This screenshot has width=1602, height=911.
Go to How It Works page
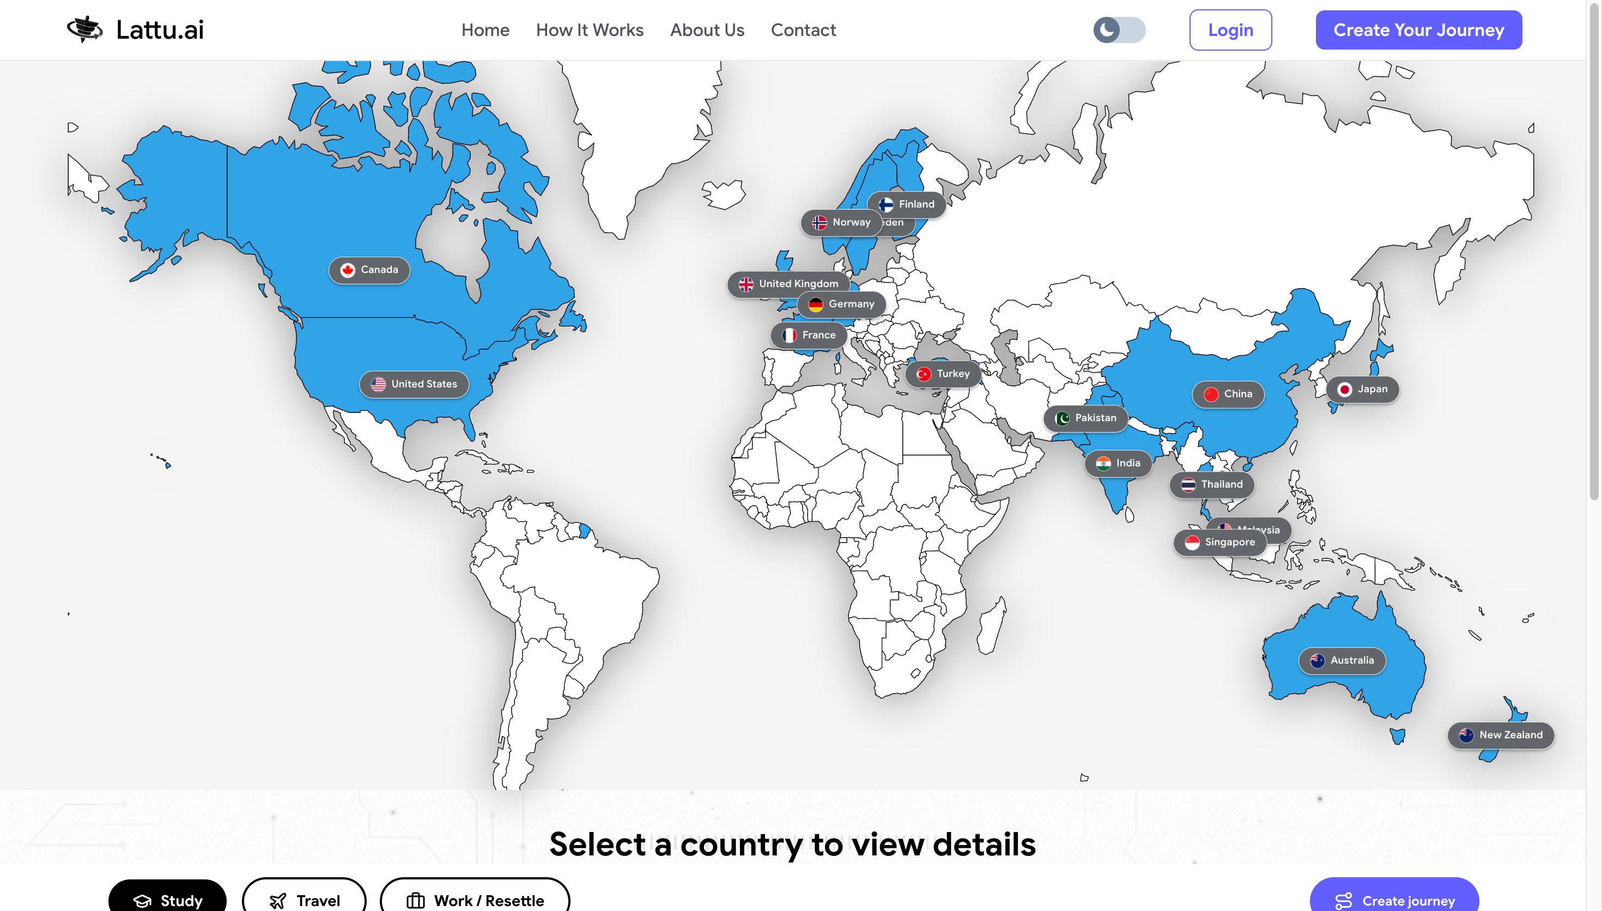tap(589, 30)
